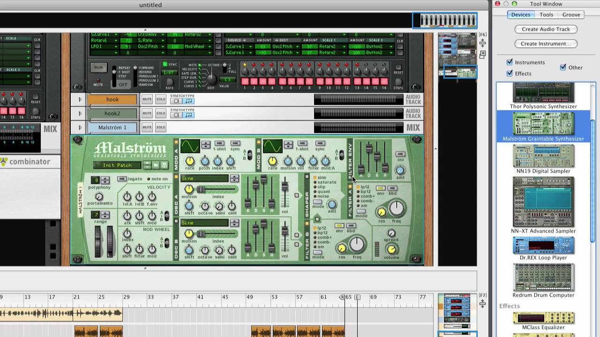Toggle Filter B kbd button
600x337 pixels.
click(351, 226)
